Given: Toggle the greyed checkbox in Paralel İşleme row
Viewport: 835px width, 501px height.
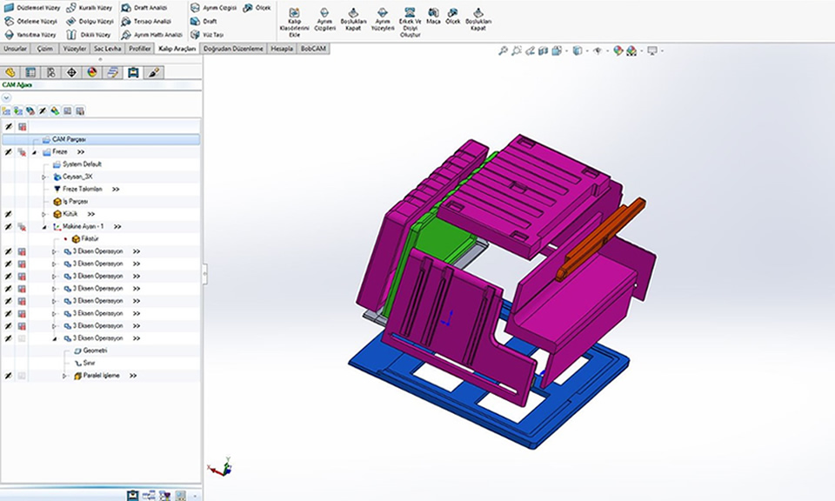Looking at the screenshot, I should [22, 376].
